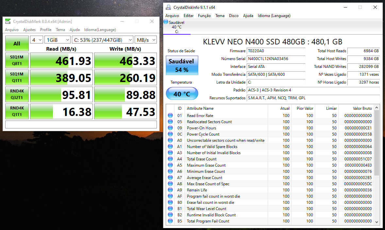Open the test count dropdown showing 4
Viewport: 385px width, 230px height.
(x=37, y=40)
